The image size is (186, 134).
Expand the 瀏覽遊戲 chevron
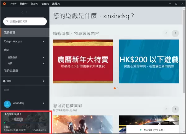[43, 57]
